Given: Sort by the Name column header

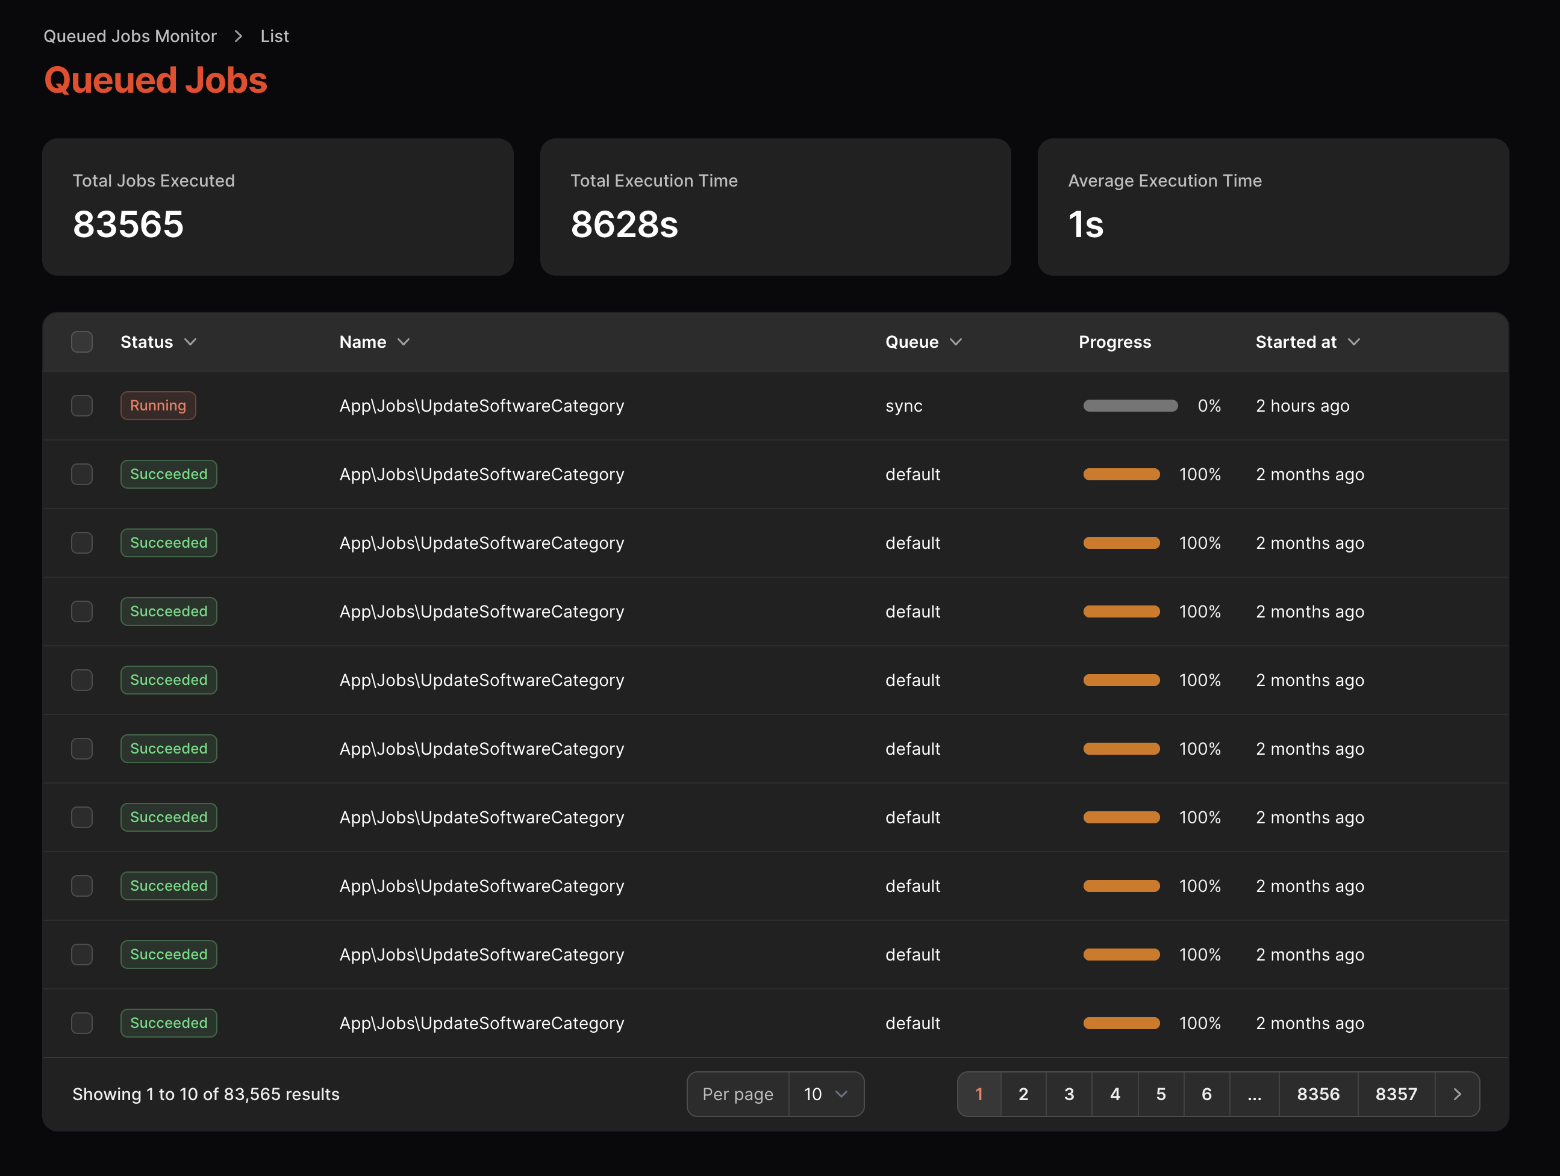Looking at the screenshot, I should click(x=374, y=342).
